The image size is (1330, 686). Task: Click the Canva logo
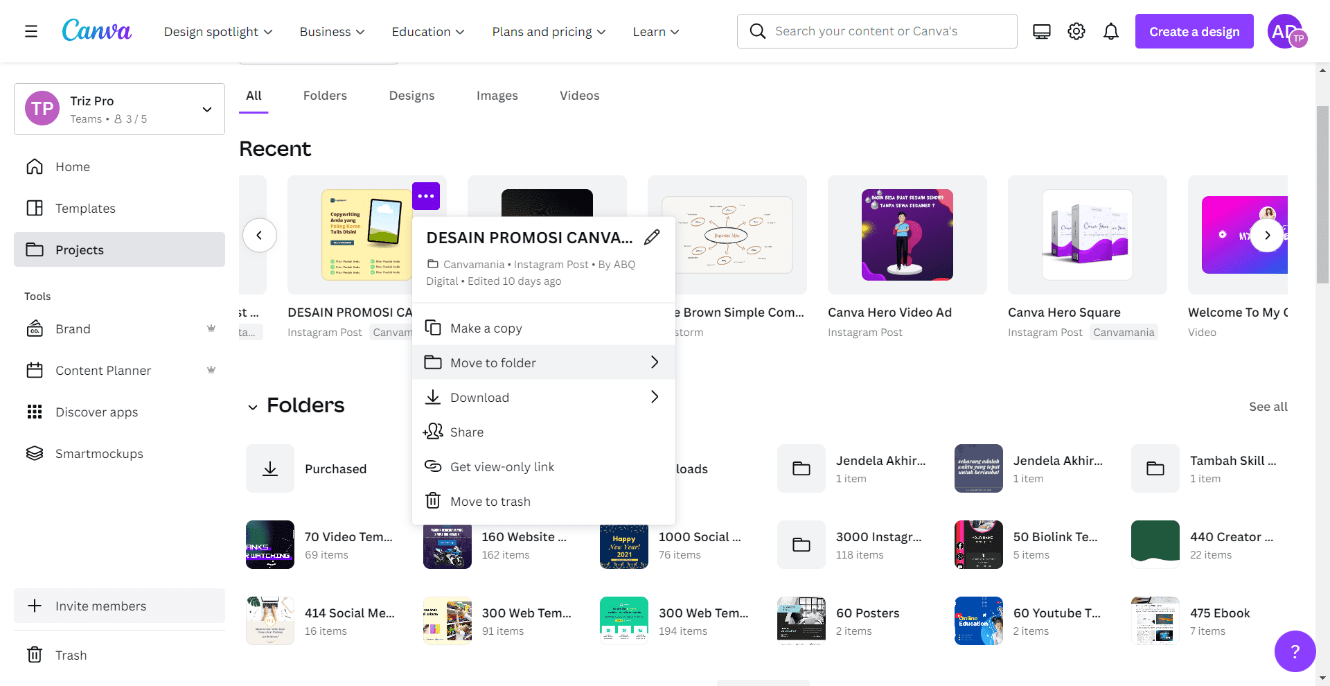click(96, 30)
